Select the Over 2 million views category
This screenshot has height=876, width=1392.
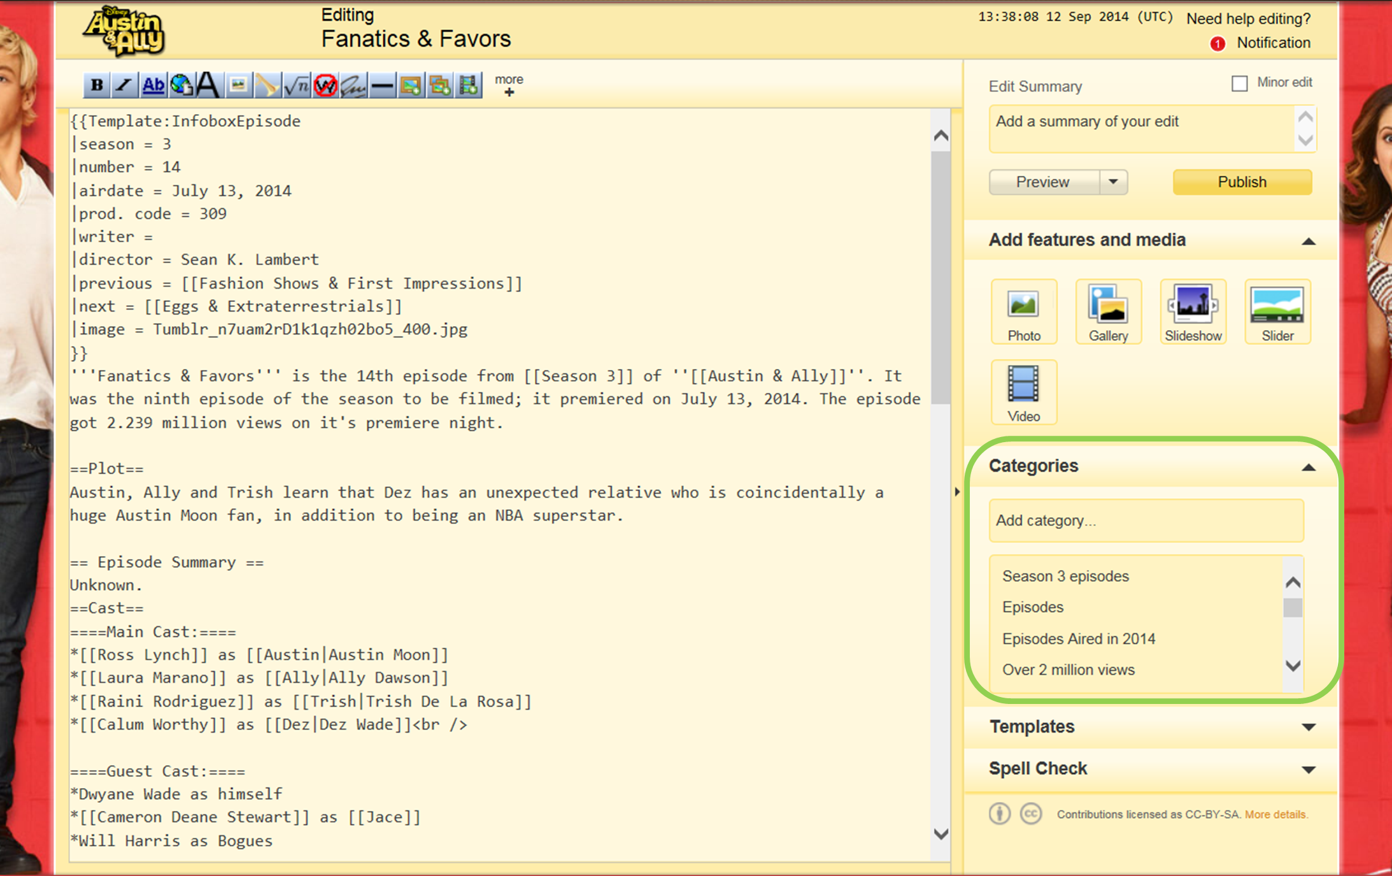(x=1068, y=670)
